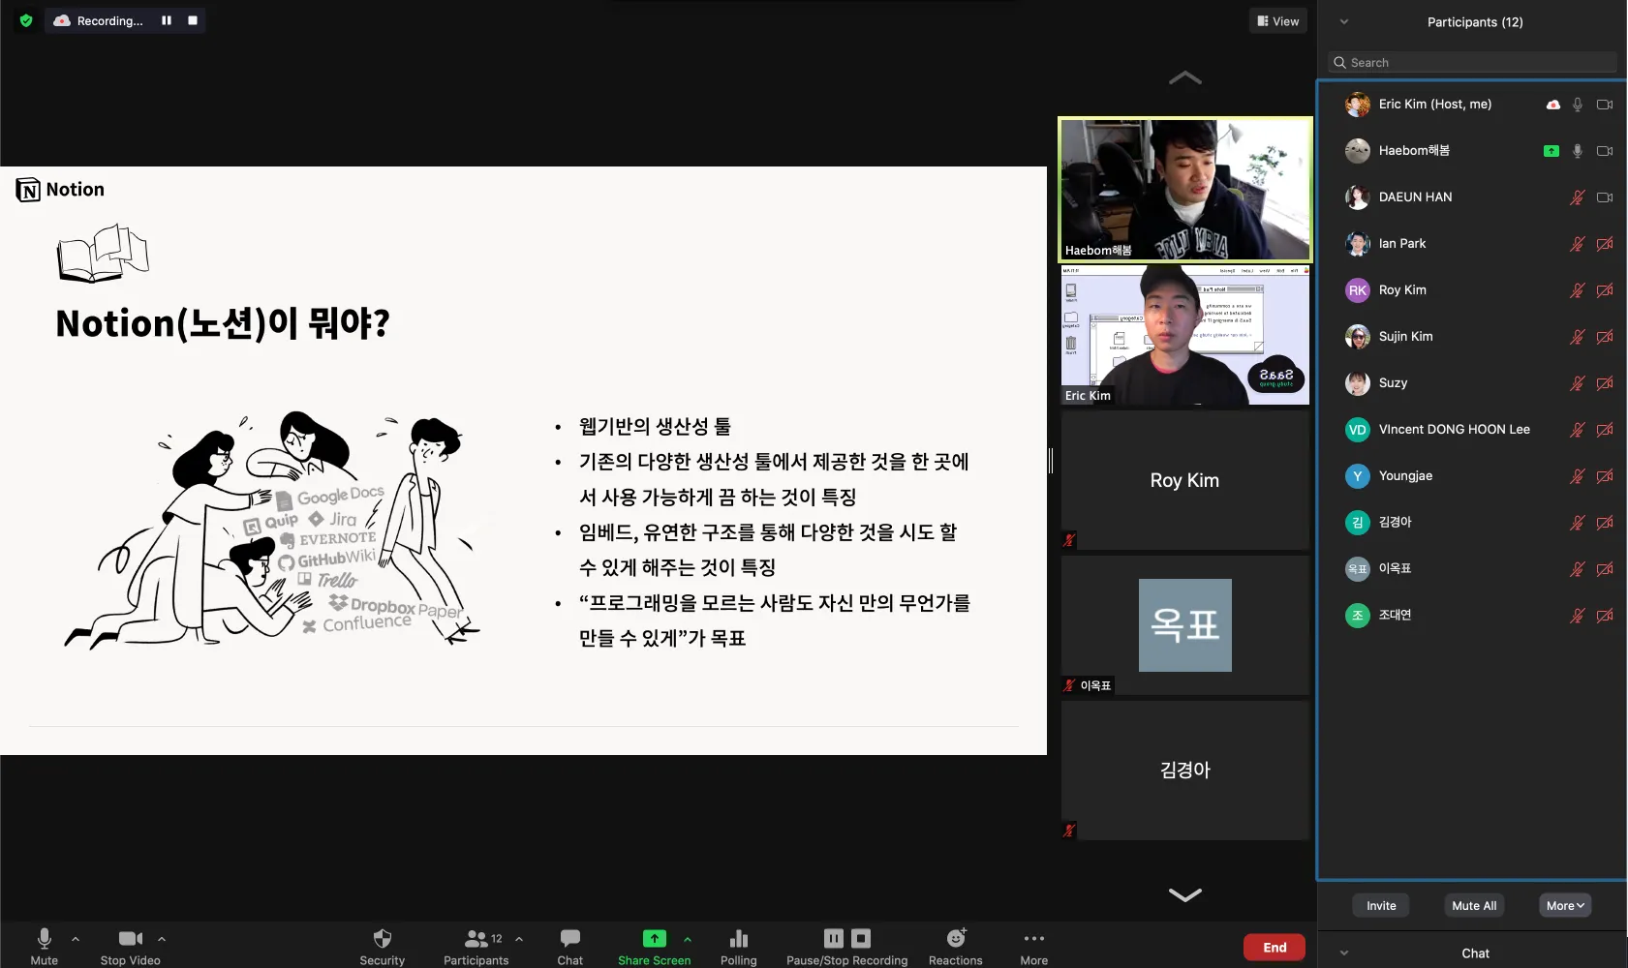Click Sujin Kim's disabled camera icon
This screenshot has width=1628, height=968.
tap(1605, 337)
